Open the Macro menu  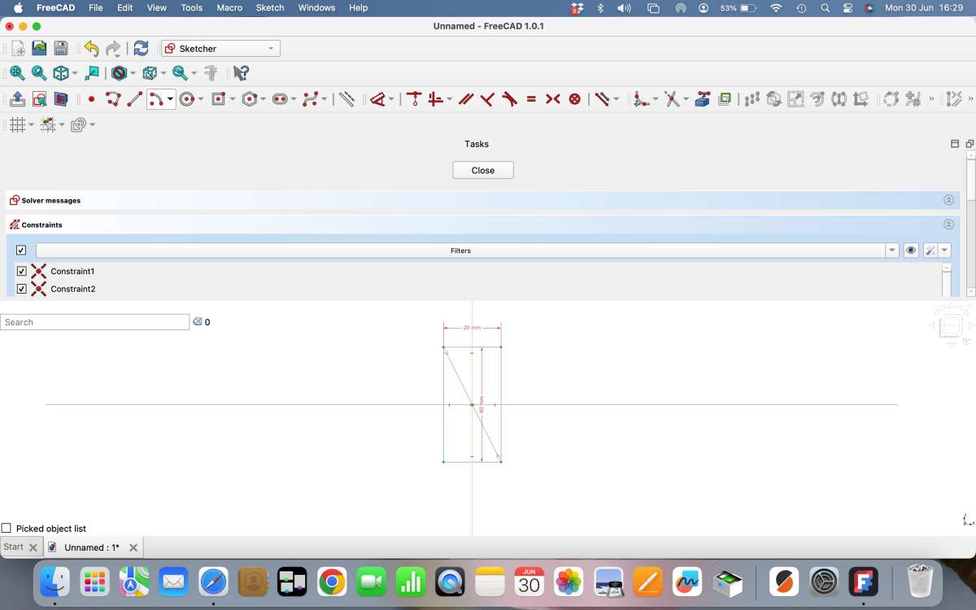(229, 7)
